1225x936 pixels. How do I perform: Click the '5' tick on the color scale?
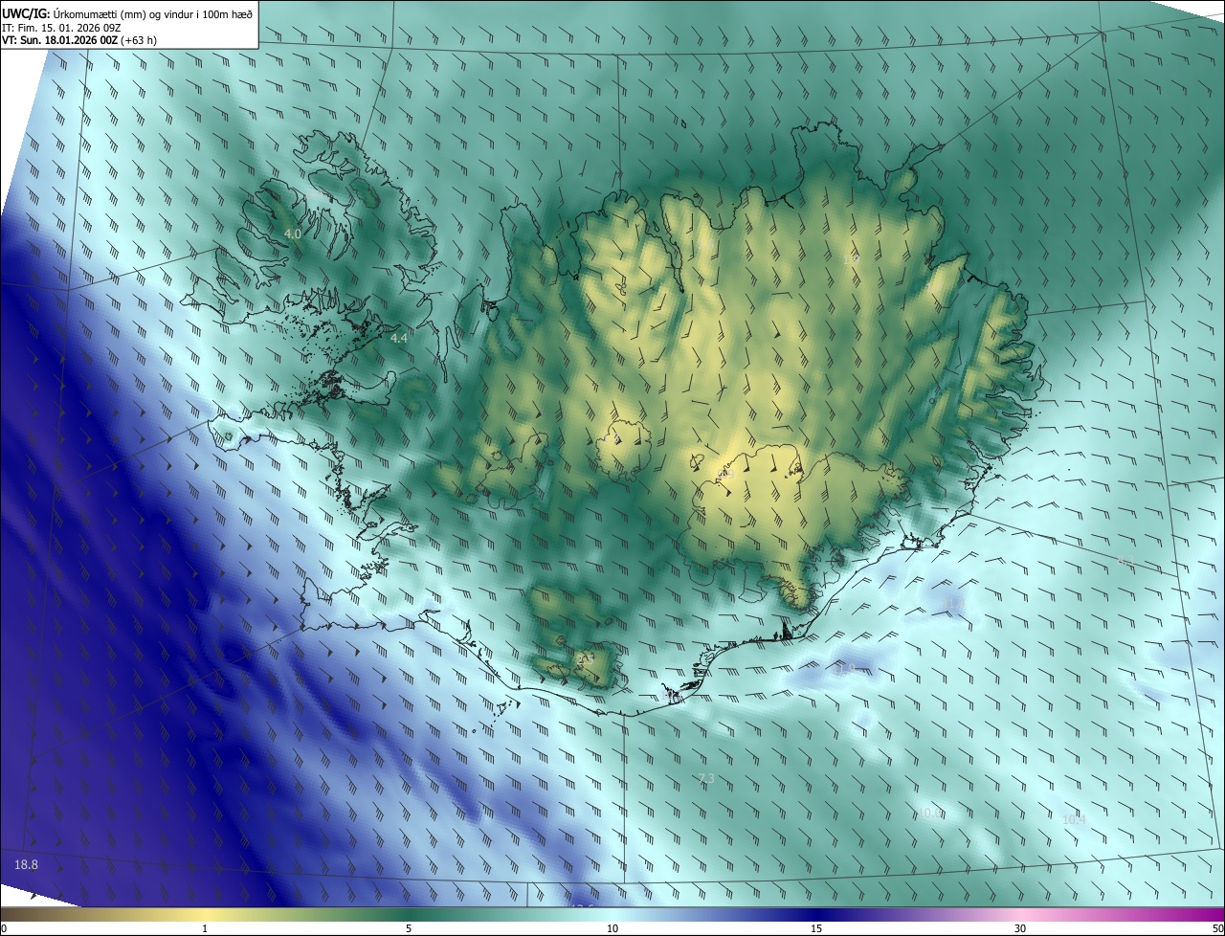pos(409,928)
